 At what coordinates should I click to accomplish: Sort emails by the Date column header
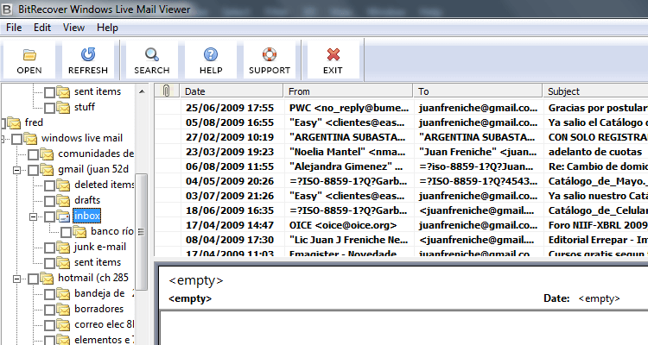click(x=231, y=91)
